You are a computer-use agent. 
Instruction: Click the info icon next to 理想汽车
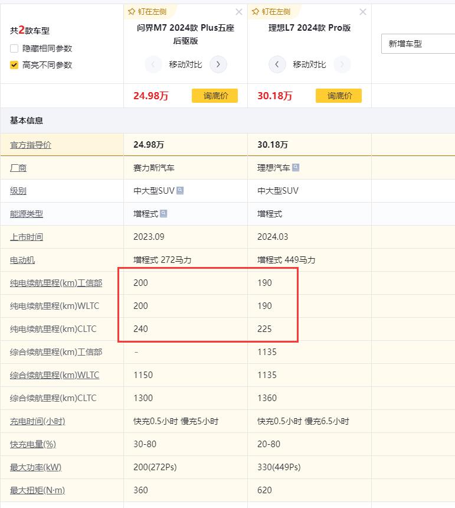tap(296, 168)
